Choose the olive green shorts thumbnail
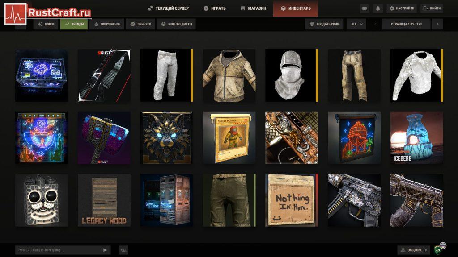This screenshot has width=458, height=257. [x=229, y=200]
